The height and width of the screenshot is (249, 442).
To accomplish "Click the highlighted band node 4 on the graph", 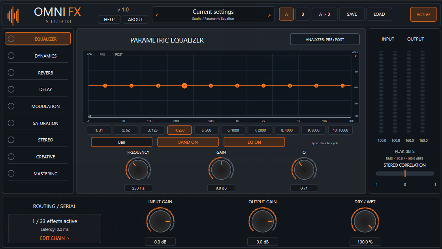I will [184, 86].
